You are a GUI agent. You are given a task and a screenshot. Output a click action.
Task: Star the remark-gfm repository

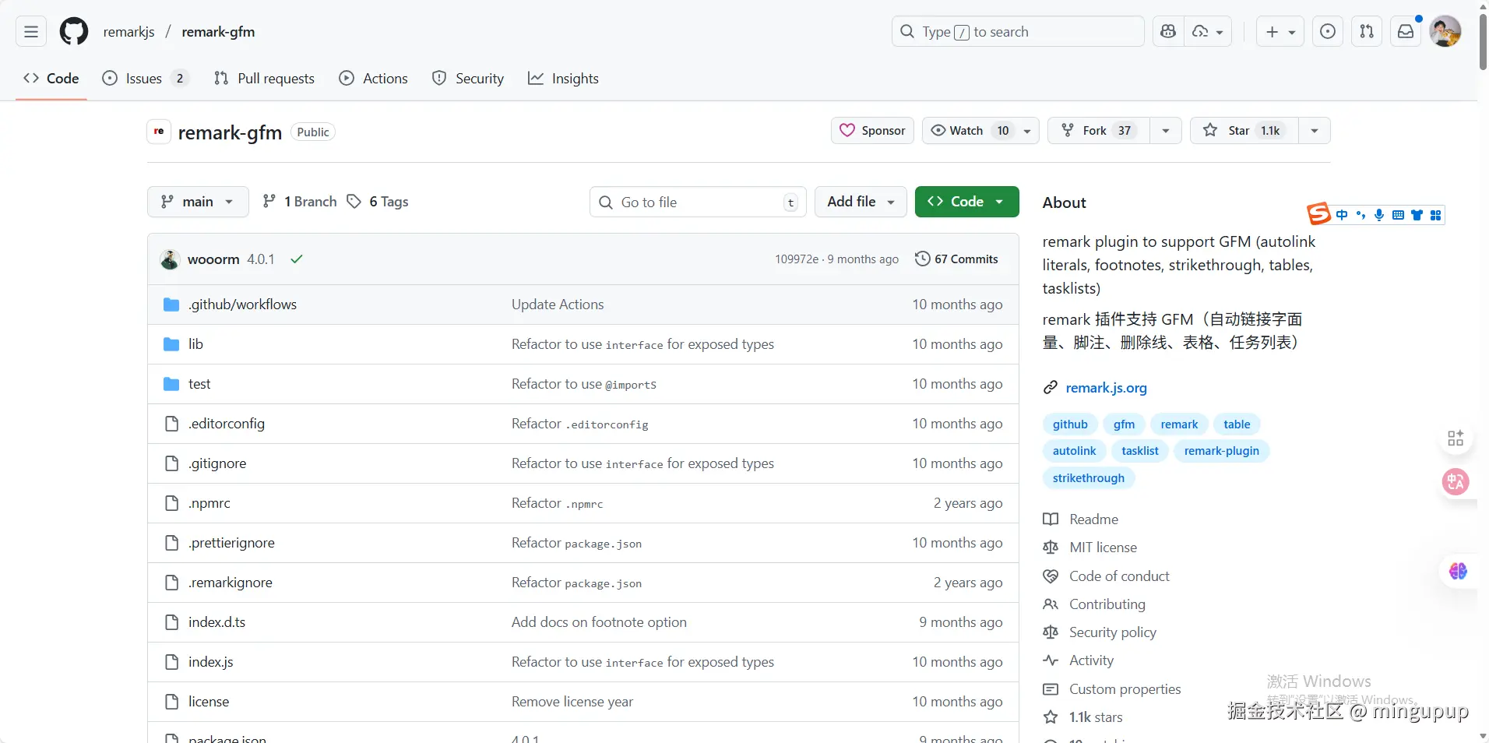pyautogui.click(x=1244, y=131)
